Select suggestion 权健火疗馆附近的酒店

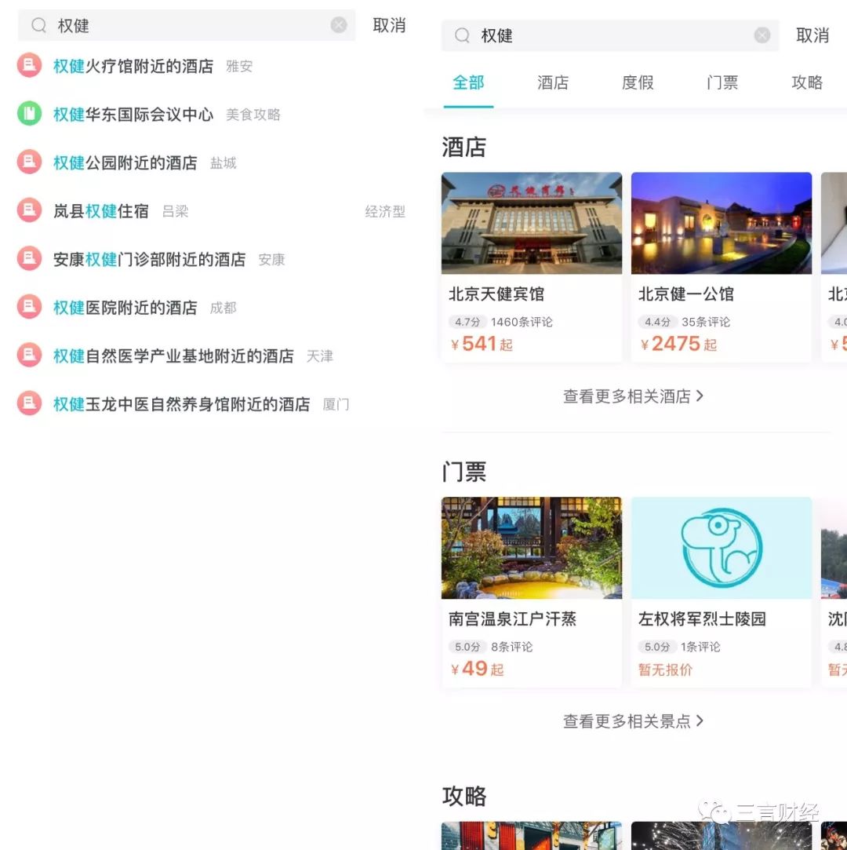coord(133,66)
